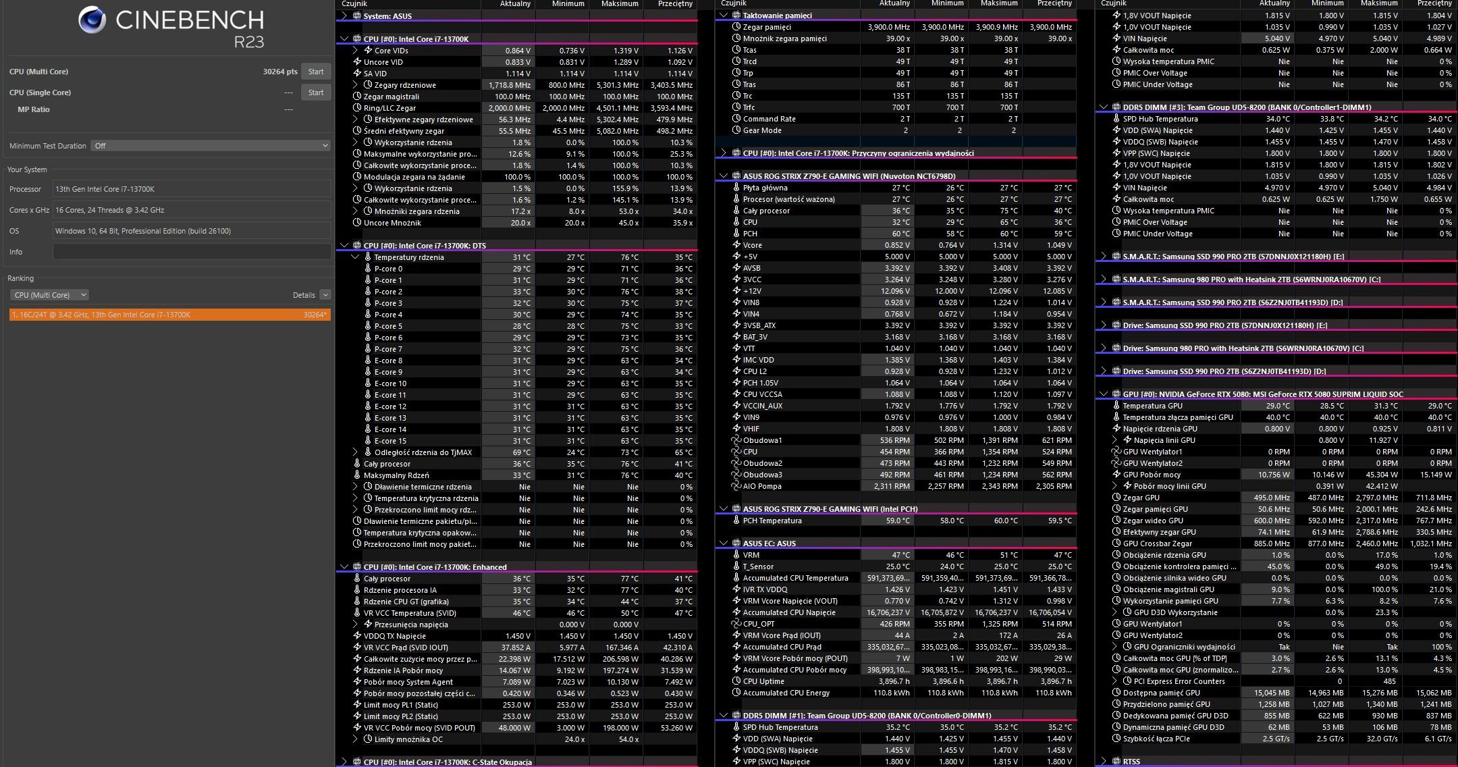Click thermometer icon beside PCH Temperatura
The width and height of the screenshot is (1458, 767).
click(x=736, y=521)
